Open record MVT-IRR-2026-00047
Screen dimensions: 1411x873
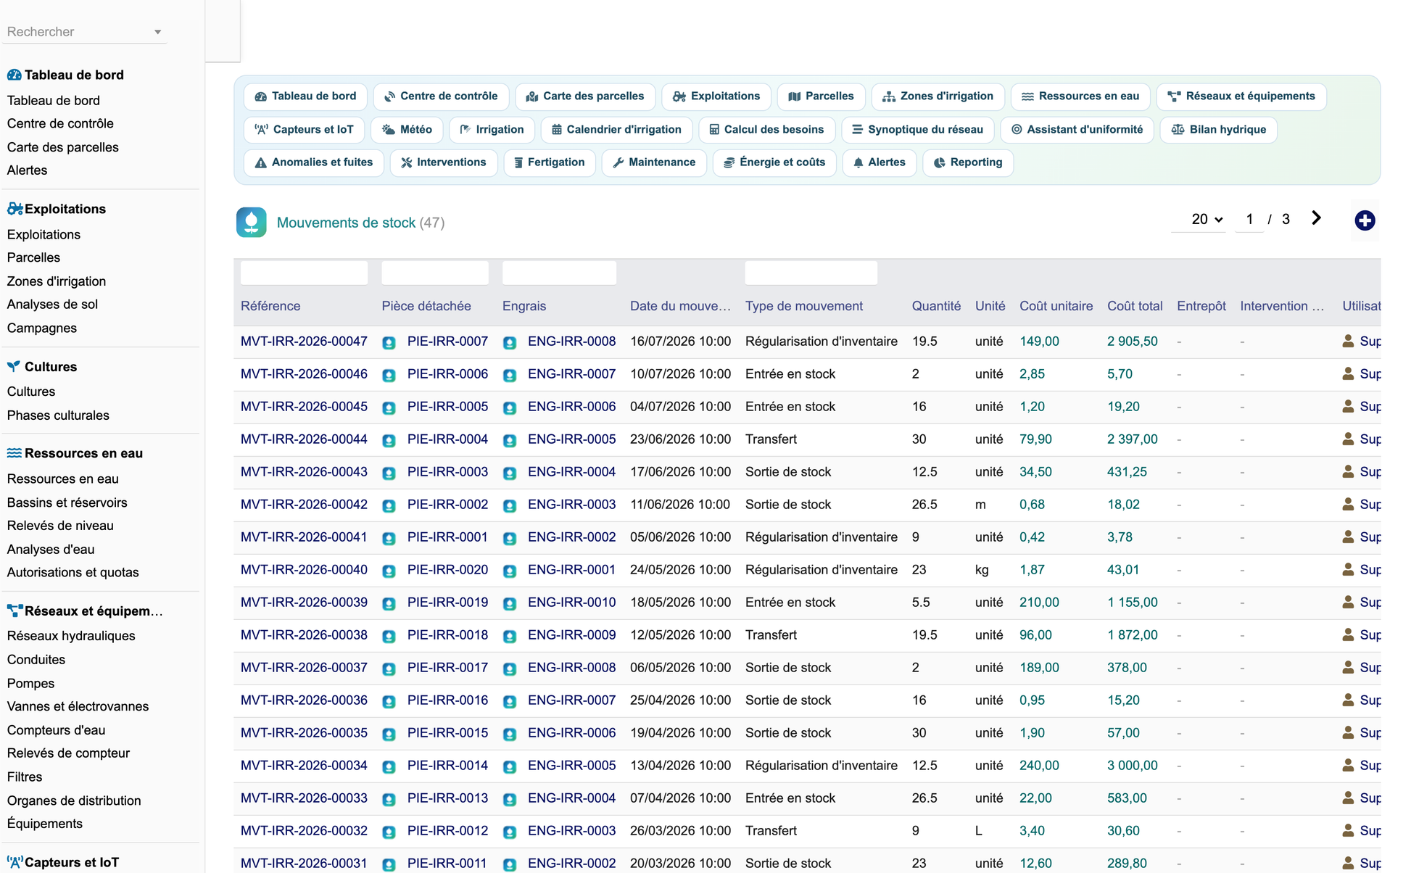304,342
